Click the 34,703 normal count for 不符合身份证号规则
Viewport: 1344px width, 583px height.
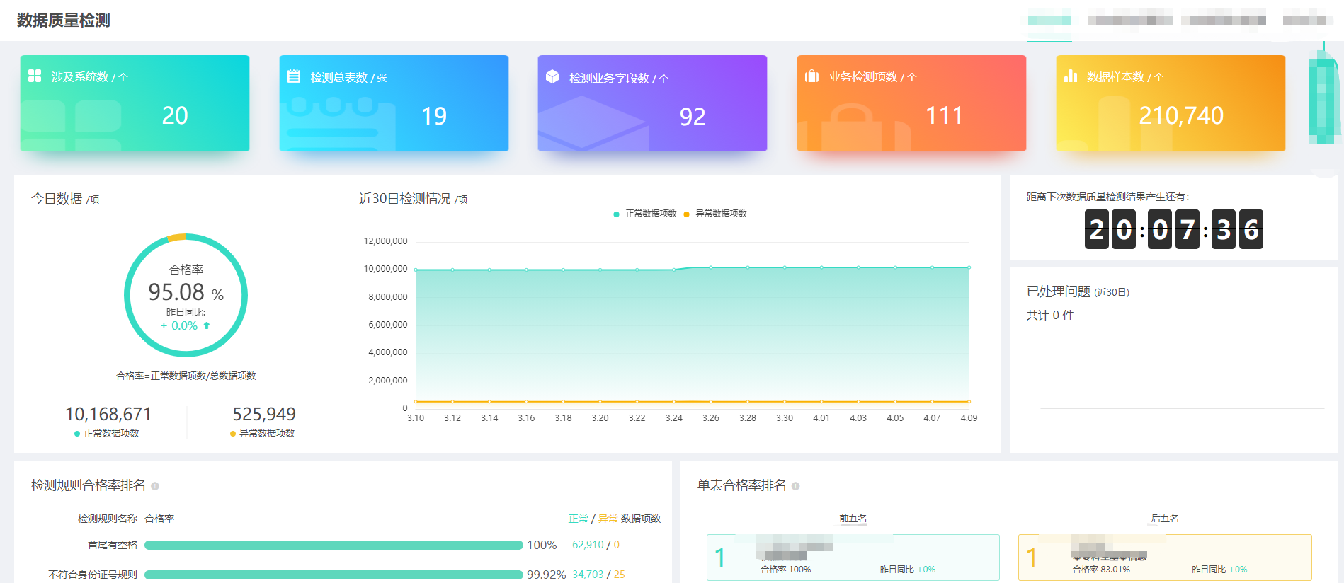point(588,575)
